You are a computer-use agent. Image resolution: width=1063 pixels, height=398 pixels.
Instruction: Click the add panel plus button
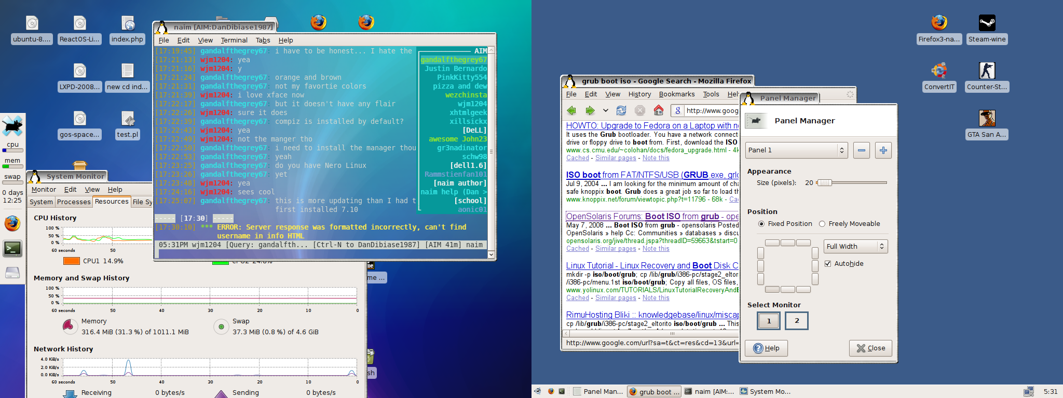(x=883, y=150)
